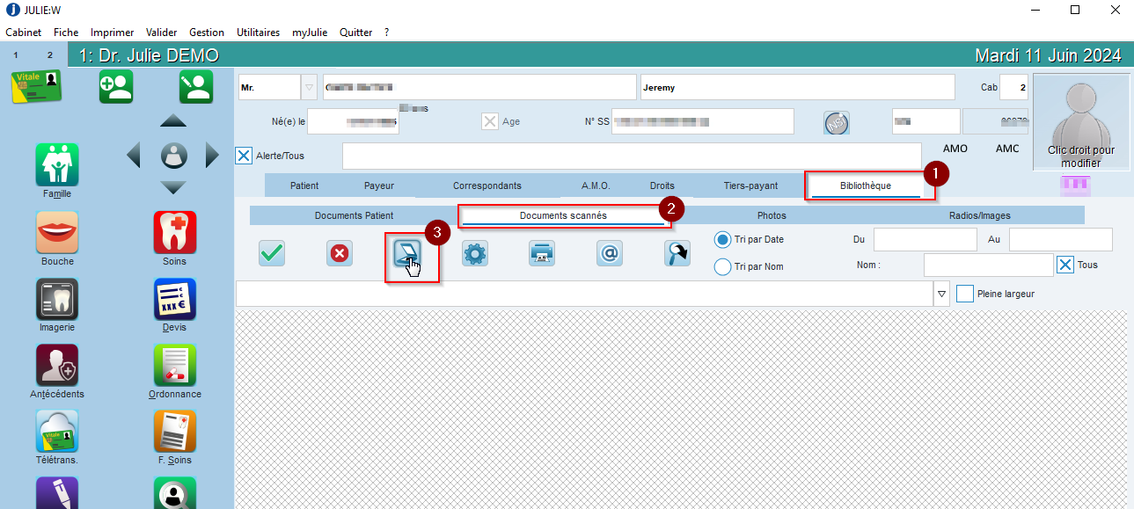
Task: Open the Tiers-payant tab
Action: click(750, 185)
